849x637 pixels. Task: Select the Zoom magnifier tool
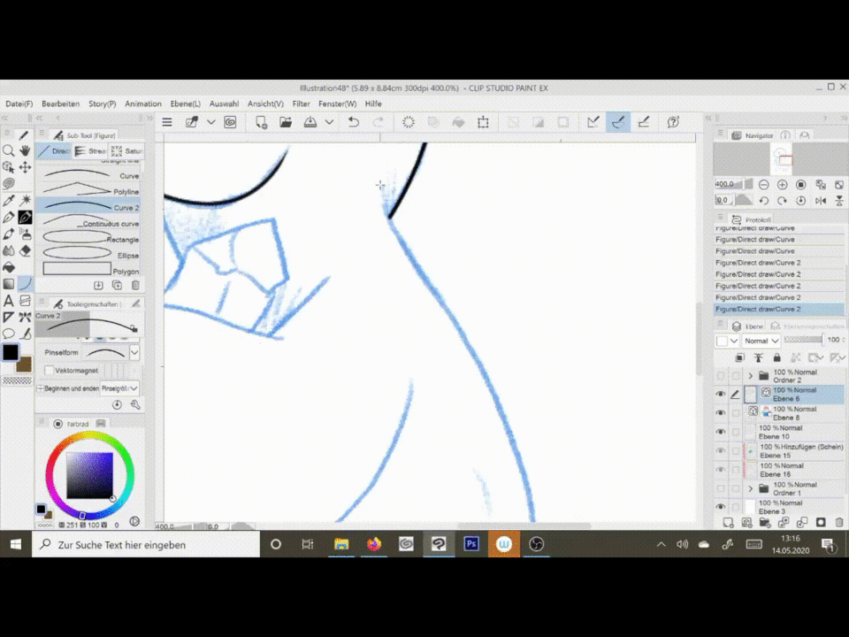tap(9, 150)
